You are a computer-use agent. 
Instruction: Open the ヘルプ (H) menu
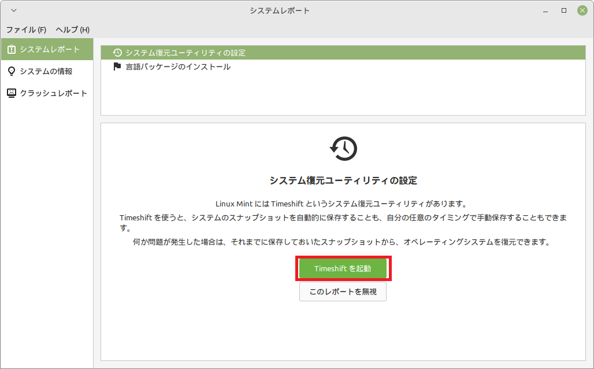[73, 29]
